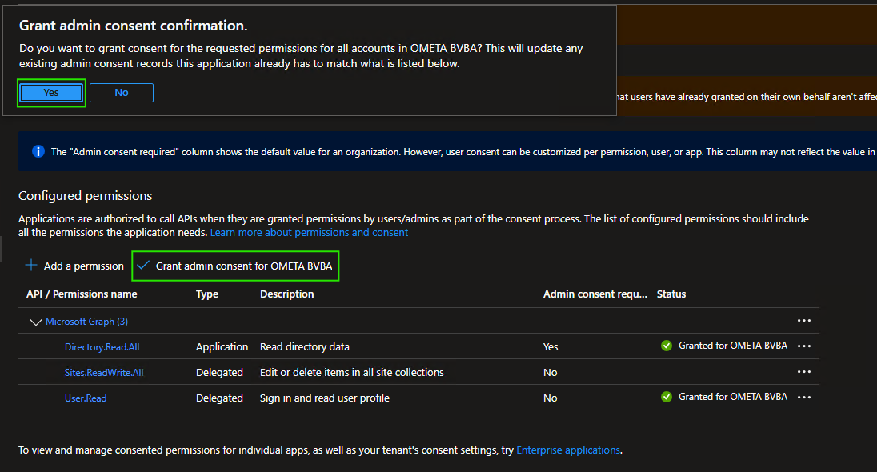Open the Sites.ReadWrite.All permission

pyautogui.click(x=104, y=373)
